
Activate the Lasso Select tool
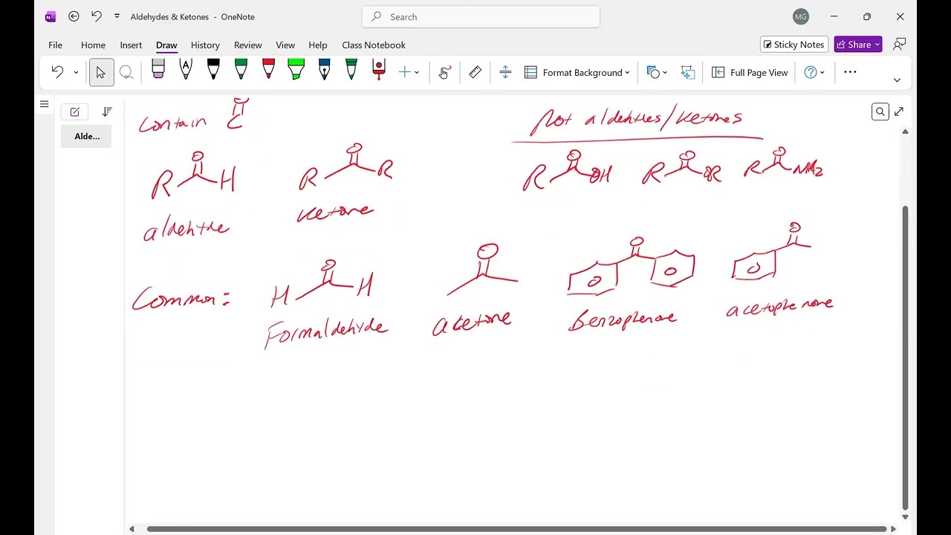[x=126, y=72]
